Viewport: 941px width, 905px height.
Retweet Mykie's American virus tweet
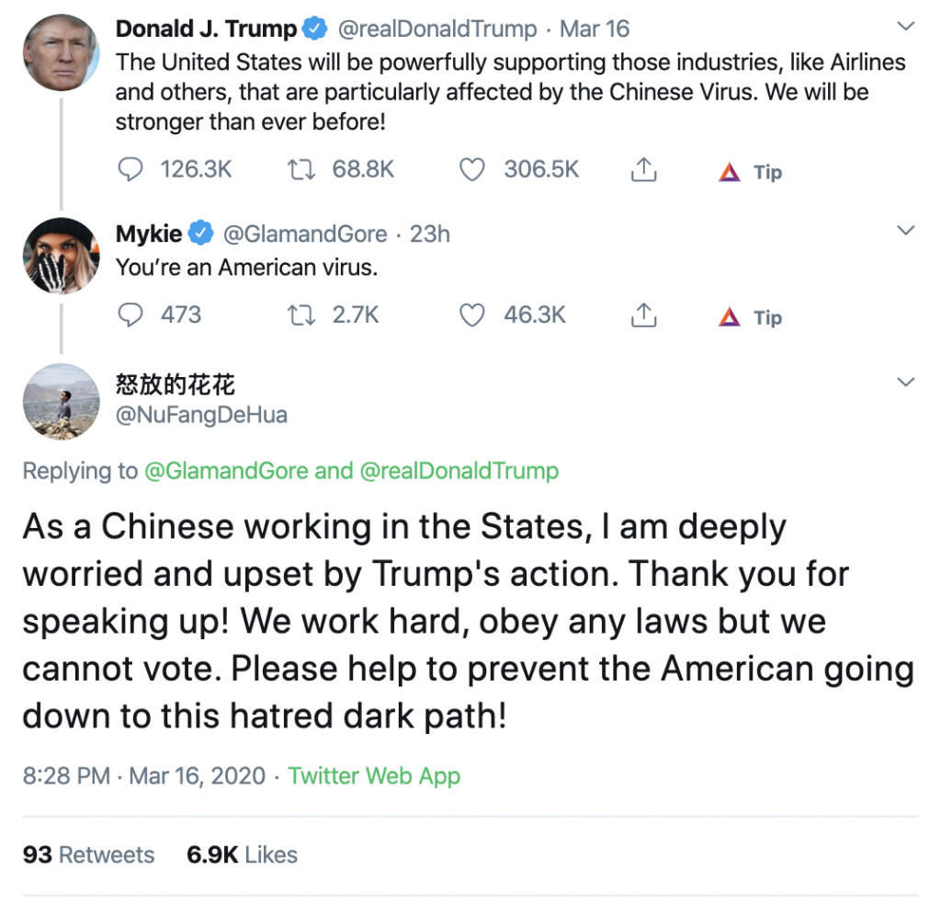click(x=300, y=315)
